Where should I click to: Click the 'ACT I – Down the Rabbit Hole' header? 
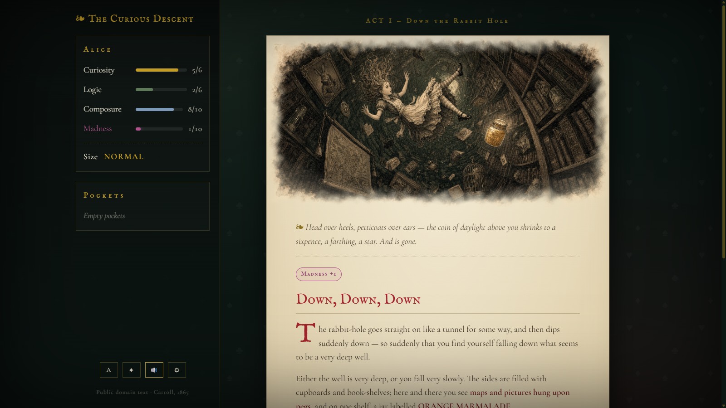coord(437,20)
